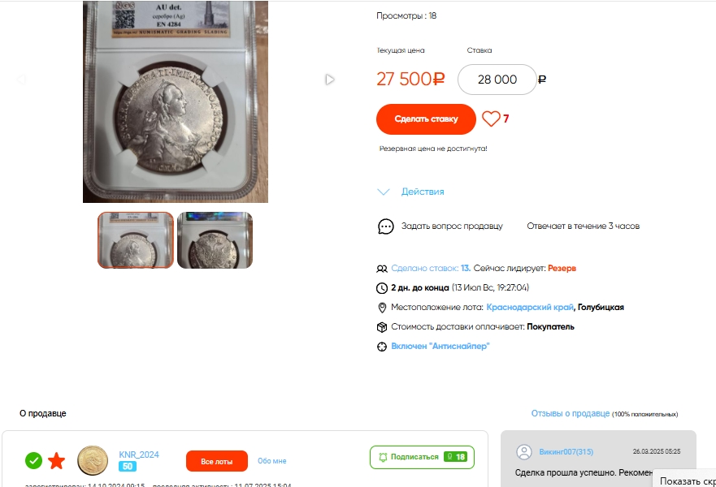Click the green verified checkmark icon
716x487 pixels.
click(x=33, y=461)
